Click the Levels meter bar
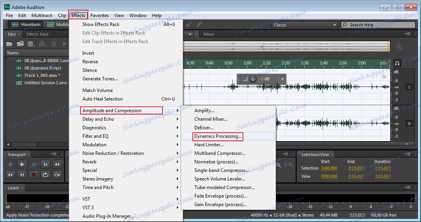The image size is (421, 222). pos(210,198)
